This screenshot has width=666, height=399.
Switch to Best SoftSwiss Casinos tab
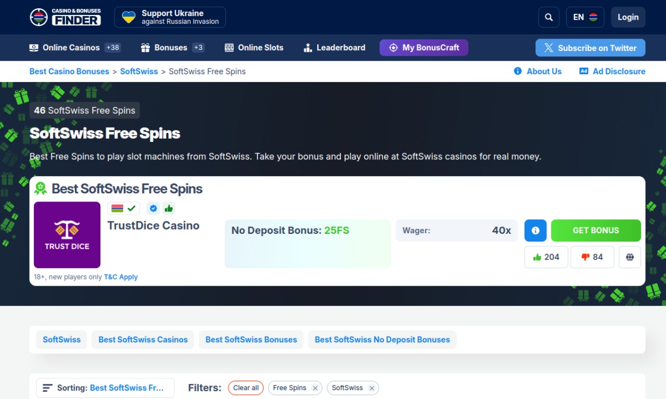[143, 340]
